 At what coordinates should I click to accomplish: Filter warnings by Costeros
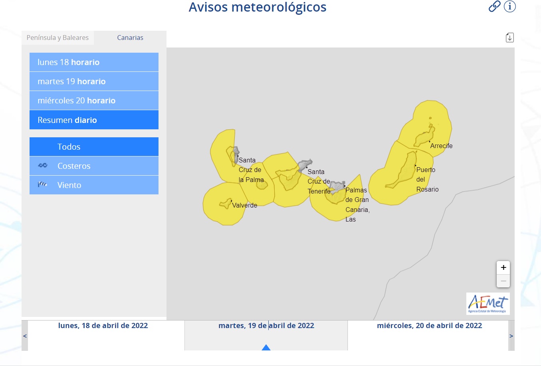[x=94, y=166]
